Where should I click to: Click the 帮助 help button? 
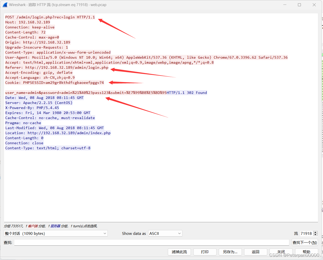click(x=306, y=252)
